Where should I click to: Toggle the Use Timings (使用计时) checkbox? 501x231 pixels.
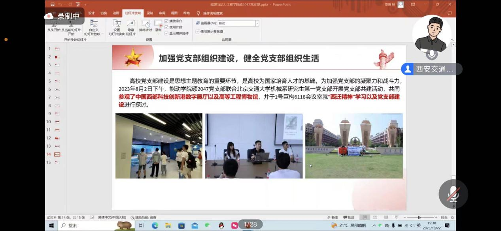point(166,27)
